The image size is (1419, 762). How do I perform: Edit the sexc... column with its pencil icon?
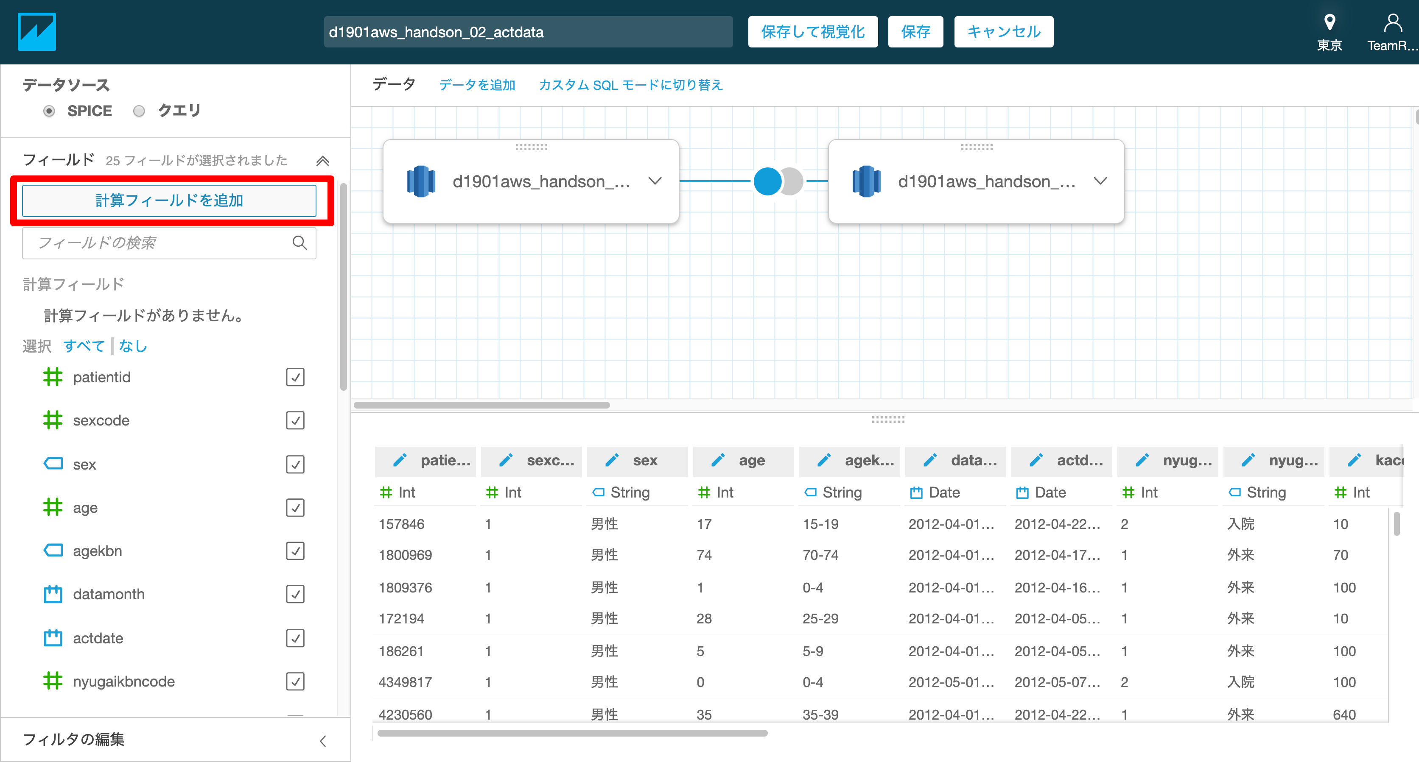pos(506,460)
